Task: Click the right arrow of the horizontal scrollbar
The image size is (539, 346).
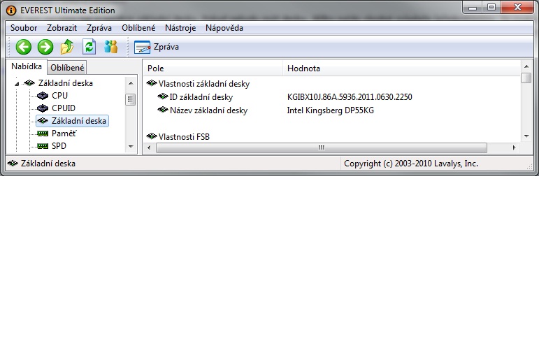Action: 515,147
